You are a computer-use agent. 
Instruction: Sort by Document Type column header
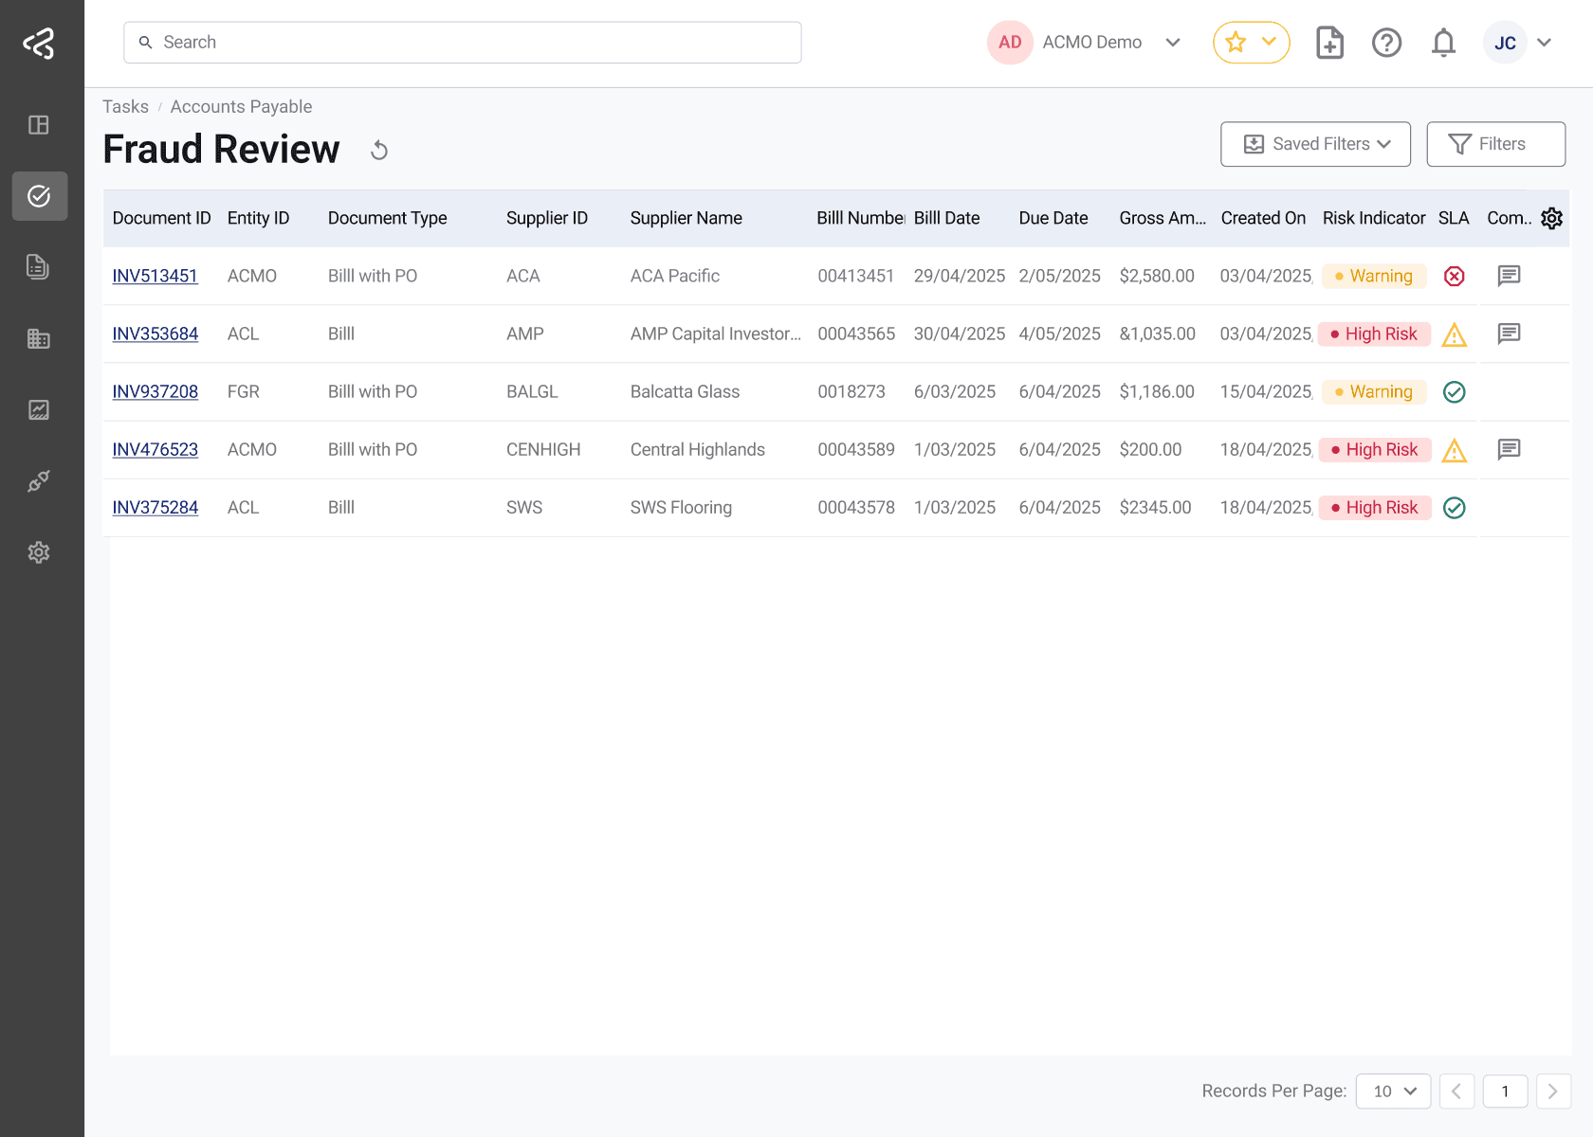point(387,218)
